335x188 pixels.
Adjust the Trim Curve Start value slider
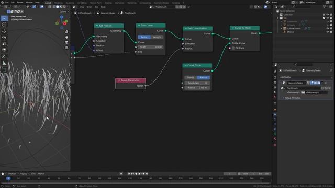pos(151,47)
